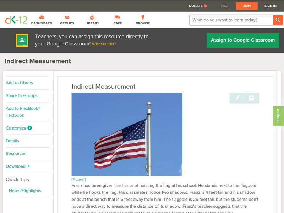This screenshot has height=213, width=284.
Task: Click the Browse lightbulb icon
Action: (143, 17)
